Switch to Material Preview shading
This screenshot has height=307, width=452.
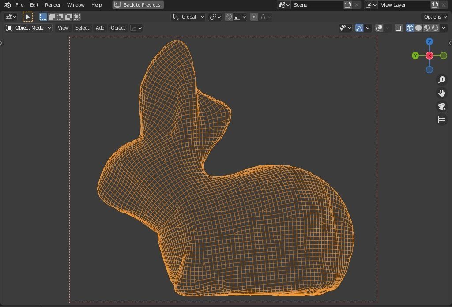427,28
